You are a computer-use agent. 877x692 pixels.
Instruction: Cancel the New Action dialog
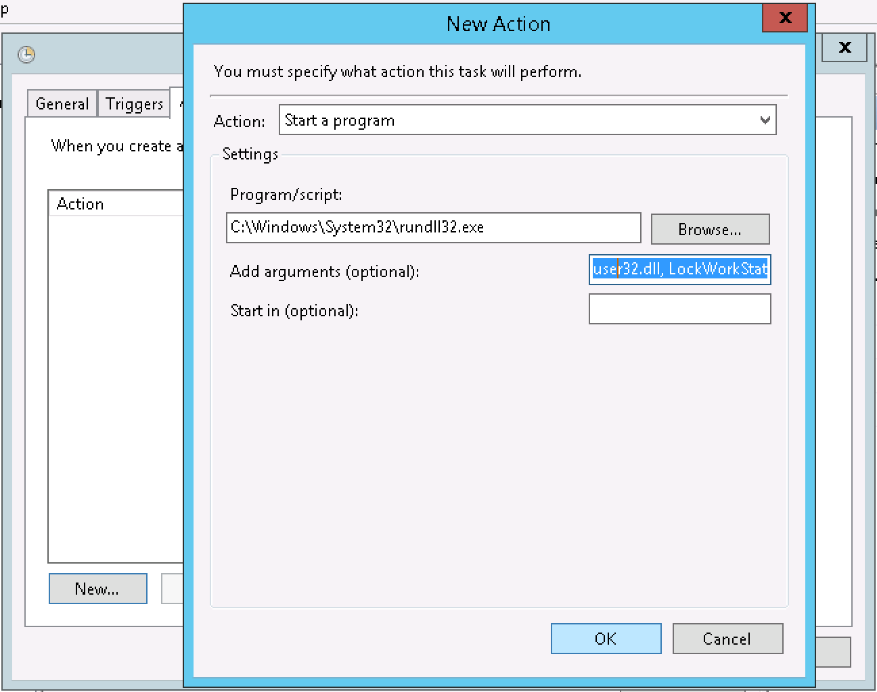point(727,639)
